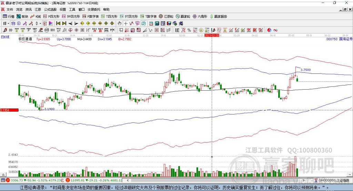Image resolution: width=353 pixels, height=191 pixels.
Task: Click the 行情 quotes button
Action: pos(8,17)
